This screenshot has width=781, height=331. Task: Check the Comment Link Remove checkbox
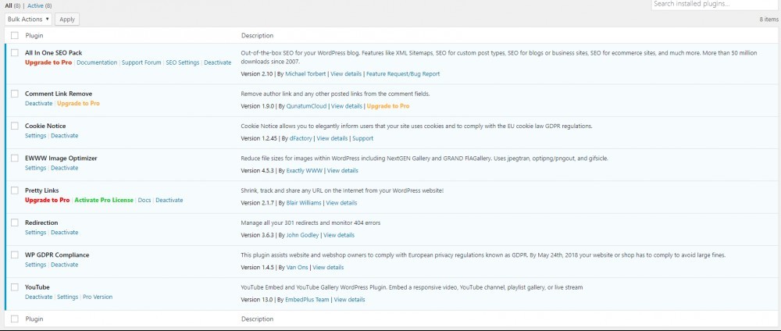[x=14, y=94]
